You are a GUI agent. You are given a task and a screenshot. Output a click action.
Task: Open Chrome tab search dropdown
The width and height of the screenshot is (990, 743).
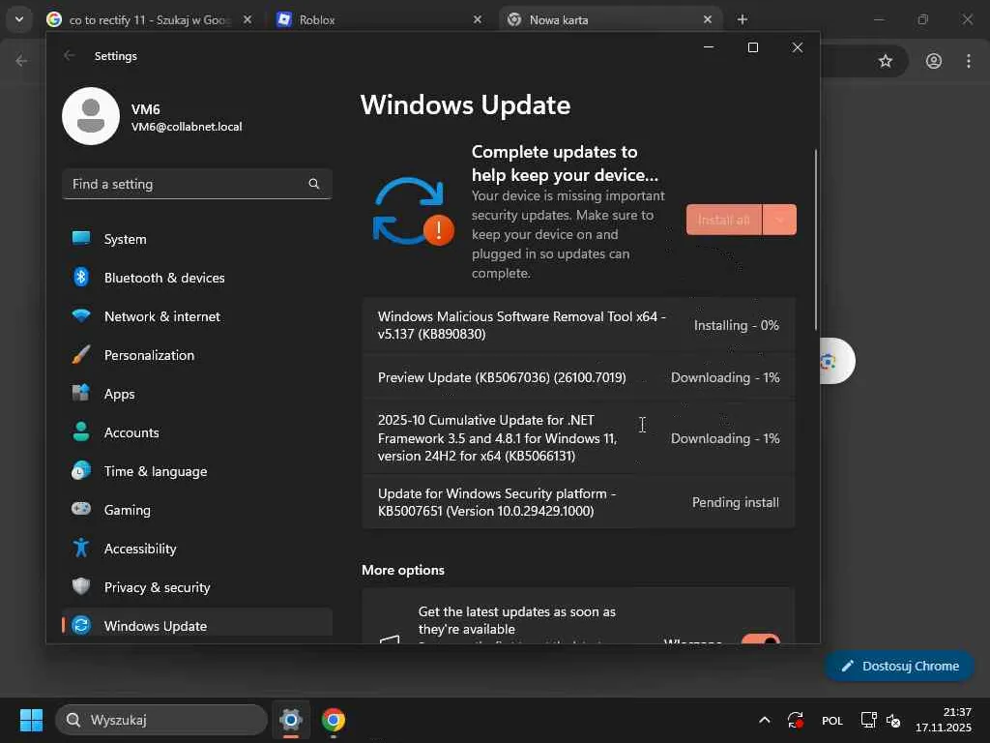(19, 19)
